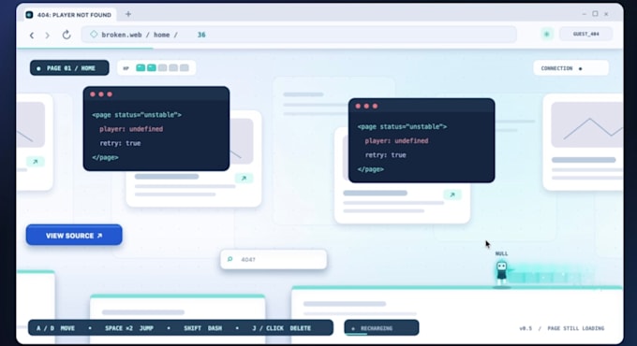Click 'SHIFT DASH' control hint

tap(202, 328)
